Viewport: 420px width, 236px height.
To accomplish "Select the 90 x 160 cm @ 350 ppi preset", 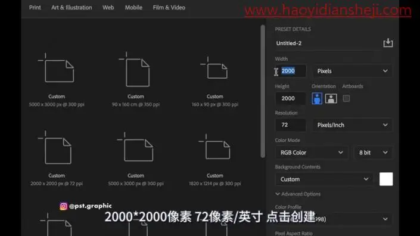I will 136,79.
